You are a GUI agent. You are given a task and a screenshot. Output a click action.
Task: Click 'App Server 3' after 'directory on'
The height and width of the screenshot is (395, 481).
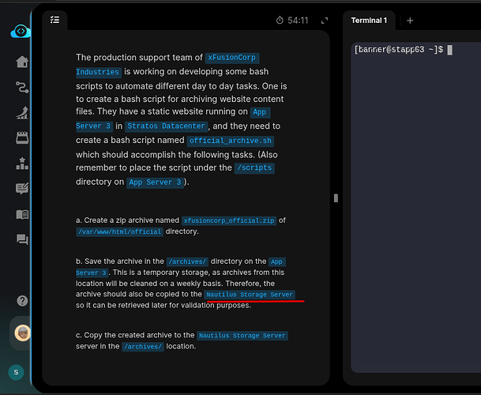[155, 182]
